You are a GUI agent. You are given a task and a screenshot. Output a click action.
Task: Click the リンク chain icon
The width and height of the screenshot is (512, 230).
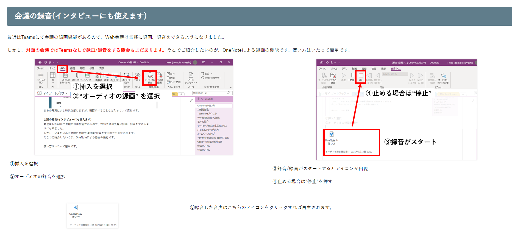138,76
